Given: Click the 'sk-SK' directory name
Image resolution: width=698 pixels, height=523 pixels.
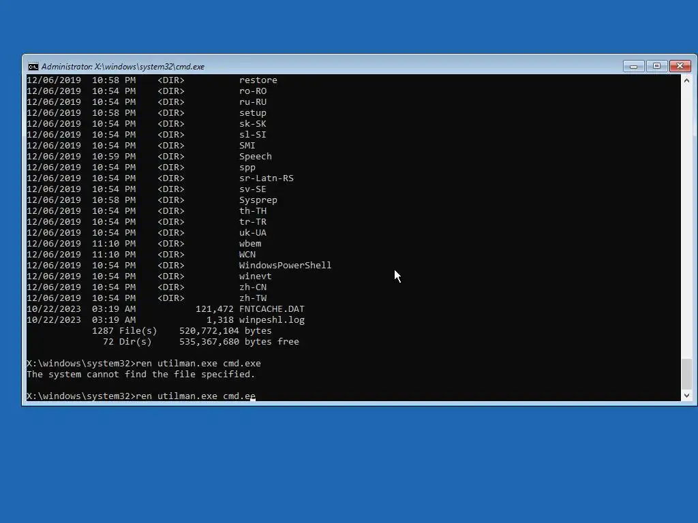Looking at the screenshot, I should tap(253, 124).
